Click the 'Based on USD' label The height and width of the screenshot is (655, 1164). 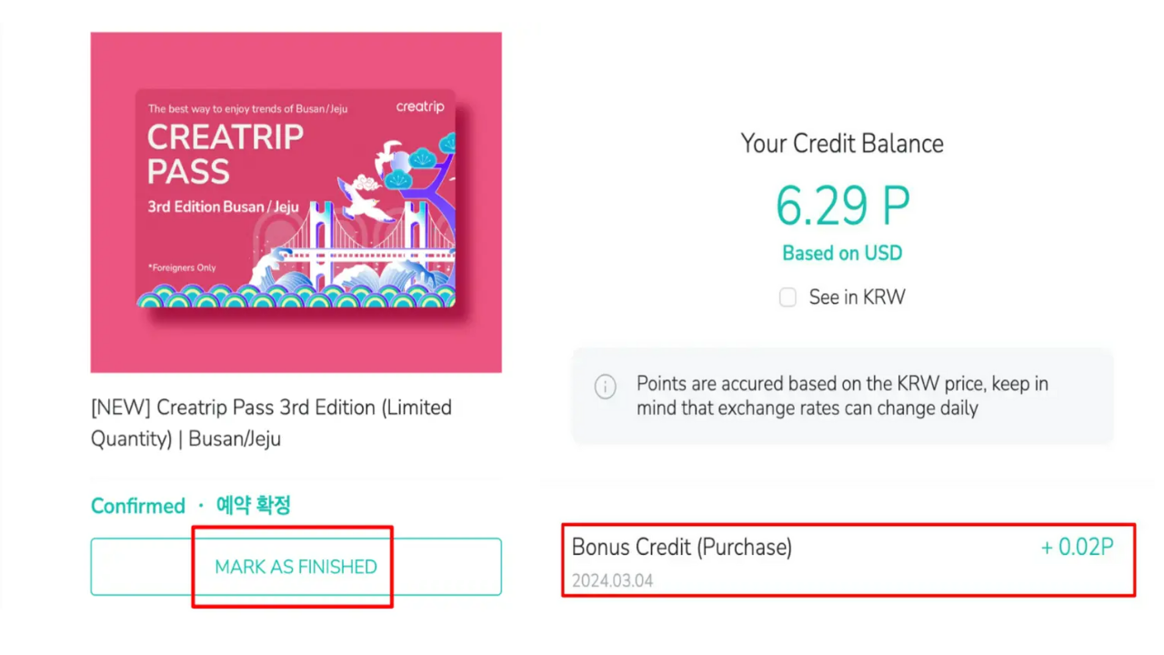(842, 254)
